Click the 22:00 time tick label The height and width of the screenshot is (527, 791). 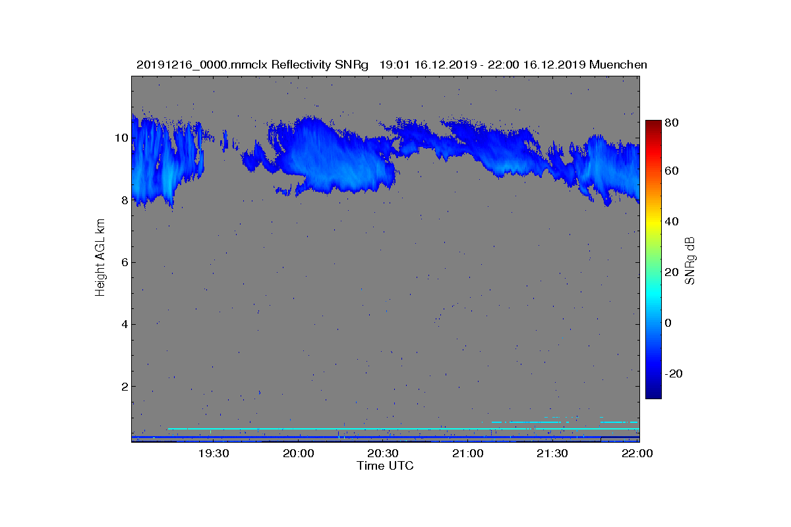point(637,453)
